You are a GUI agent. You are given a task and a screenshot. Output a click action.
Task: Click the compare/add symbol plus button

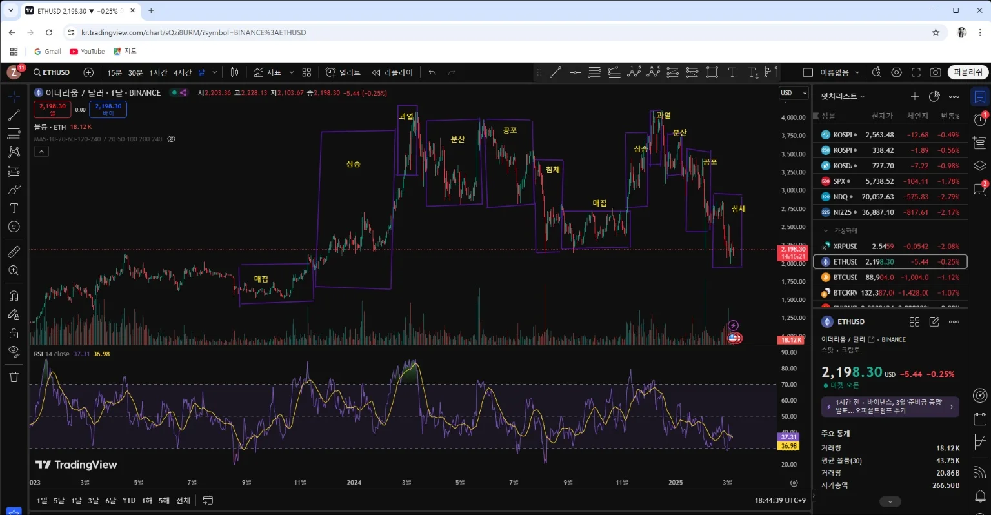(88, 72)
